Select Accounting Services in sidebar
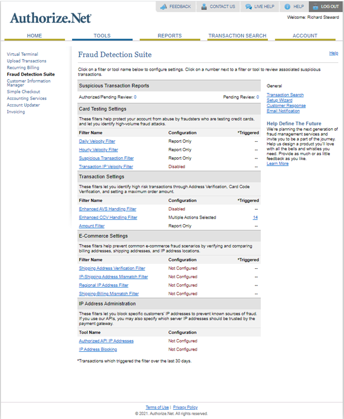344x419 pixels. coord(26,98)
